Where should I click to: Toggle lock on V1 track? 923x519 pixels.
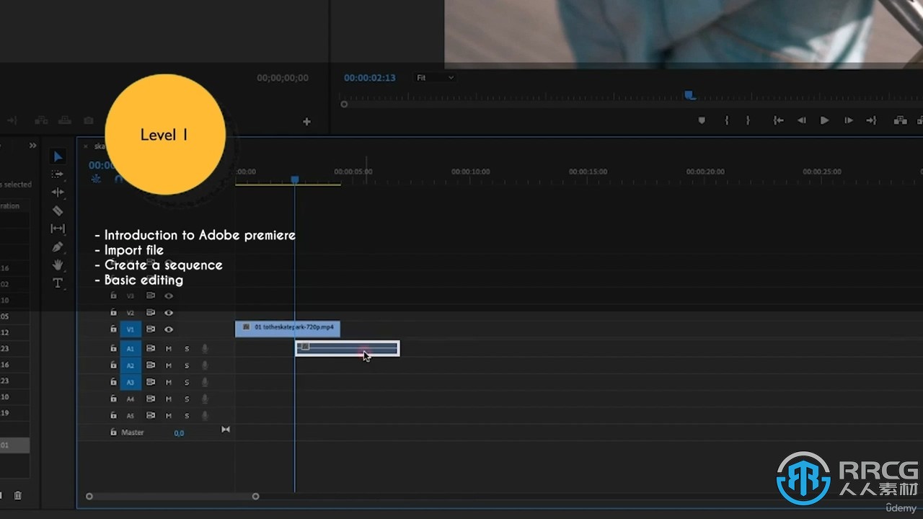tap(113, 329)
